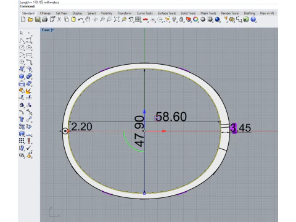Click the New file icon
The height and width of the screenshot is (222, 296).
(23, 20)
